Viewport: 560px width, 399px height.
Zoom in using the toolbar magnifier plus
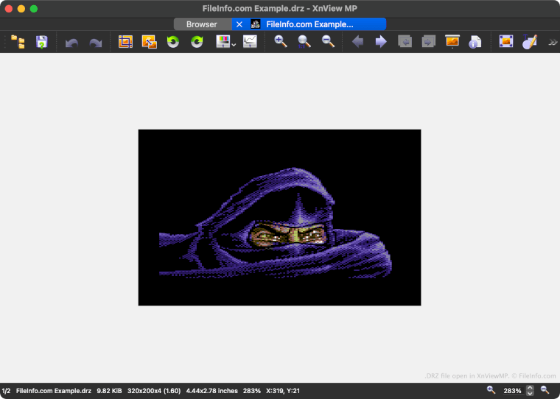(281, 42)
